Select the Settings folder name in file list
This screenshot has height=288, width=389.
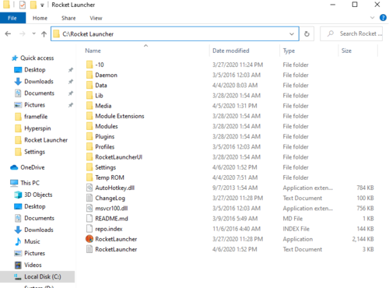tap(105, 167)
